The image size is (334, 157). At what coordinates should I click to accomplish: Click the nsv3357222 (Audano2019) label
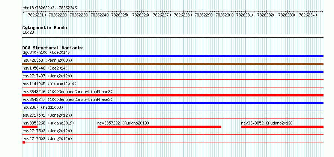coord(123,123)
